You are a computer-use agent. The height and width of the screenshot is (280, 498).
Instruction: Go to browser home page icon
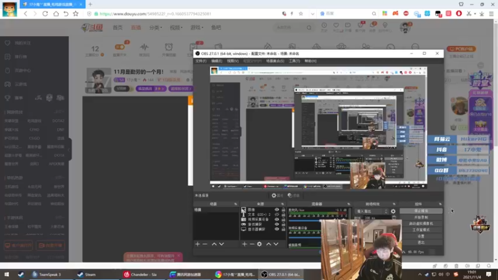click(x=56, y=14)
